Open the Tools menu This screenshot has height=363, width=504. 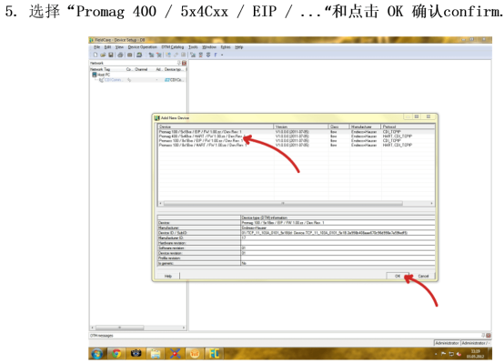(193, 47)
